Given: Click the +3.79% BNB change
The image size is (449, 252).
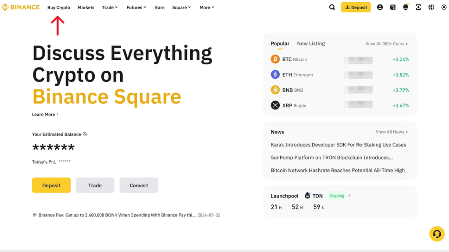Looking at the screenshot, I should [x=401, y=90].
